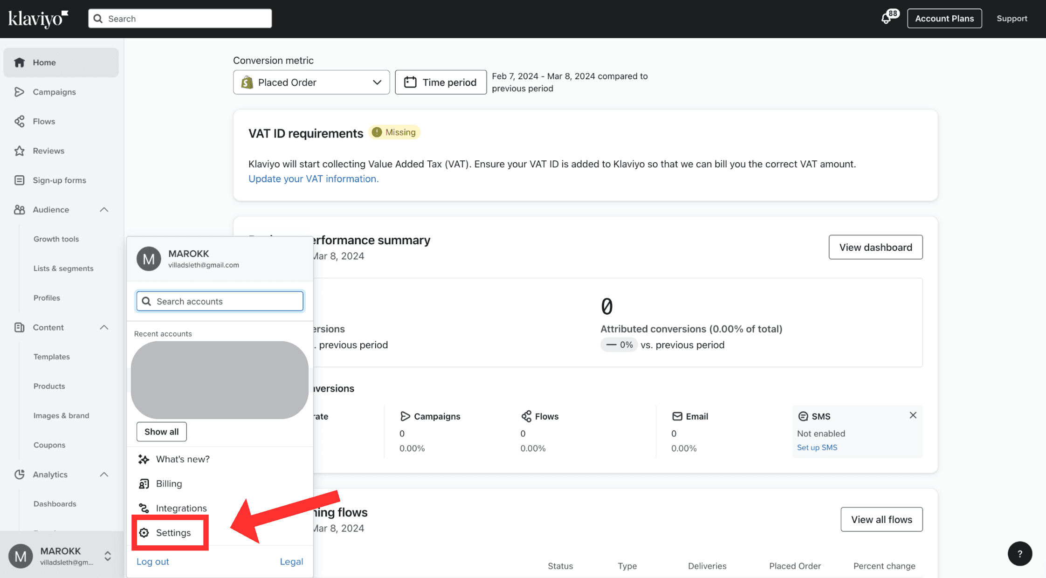Click the View dashboard button

coord(875,247)
